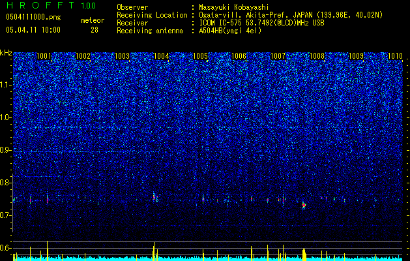This screenshot has width=410, height=261.
Task: Click time marker 1009
Action: click(x=356, y=56)
